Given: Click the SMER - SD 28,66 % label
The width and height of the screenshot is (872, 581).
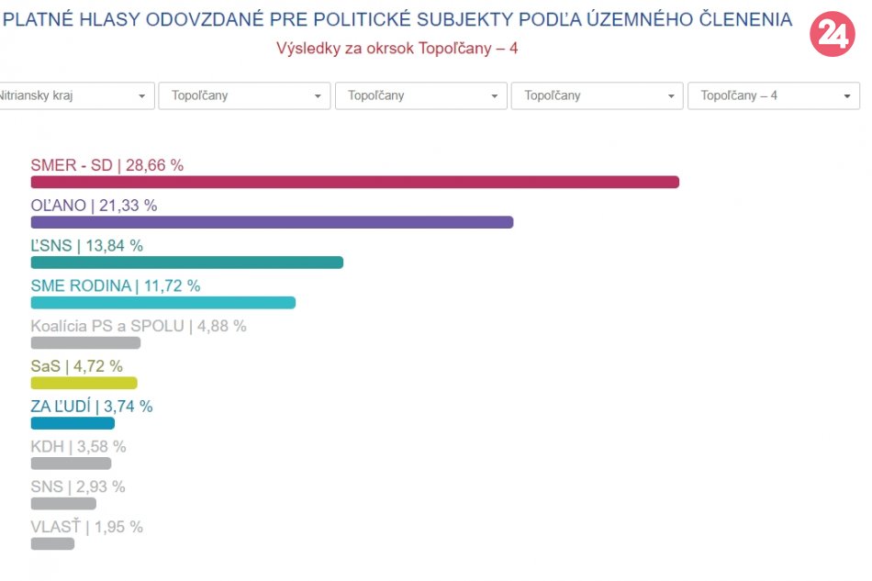Looking at the screenshot, I should (106, 165).
